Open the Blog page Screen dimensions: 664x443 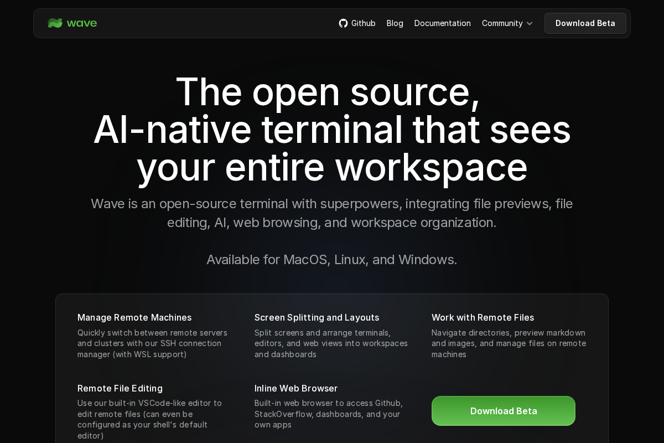395,23
